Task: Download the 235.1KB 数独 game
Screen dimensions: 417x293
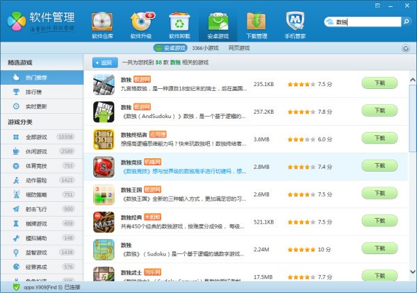Action: click(379, 83)
